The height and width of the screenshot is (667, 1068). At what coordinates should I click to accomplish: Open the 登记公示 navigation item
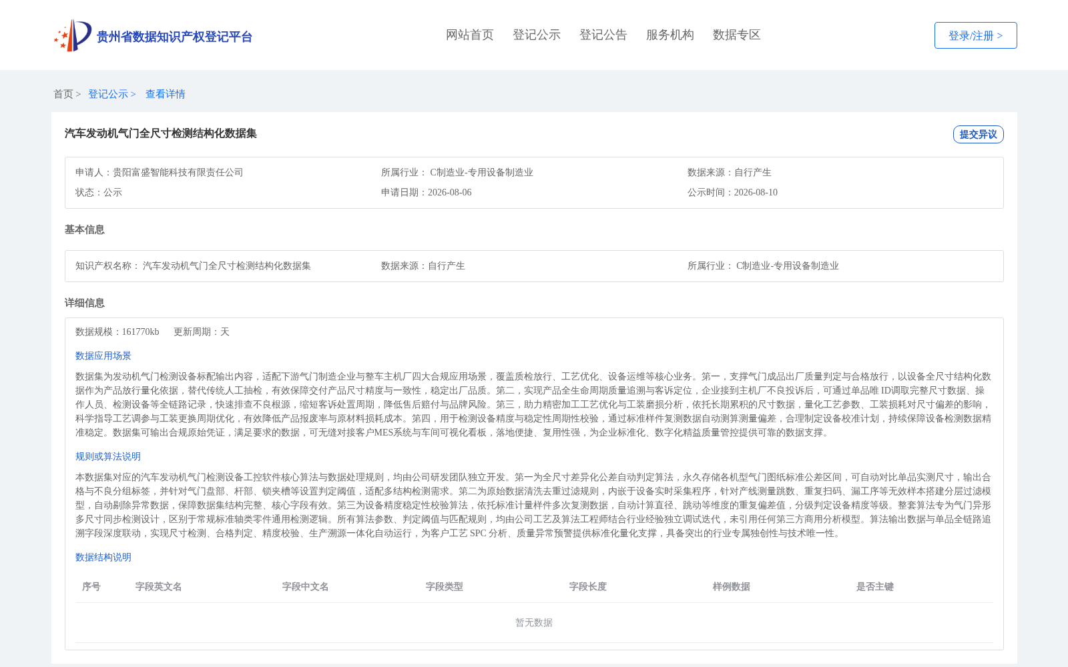tap(537, 35)
